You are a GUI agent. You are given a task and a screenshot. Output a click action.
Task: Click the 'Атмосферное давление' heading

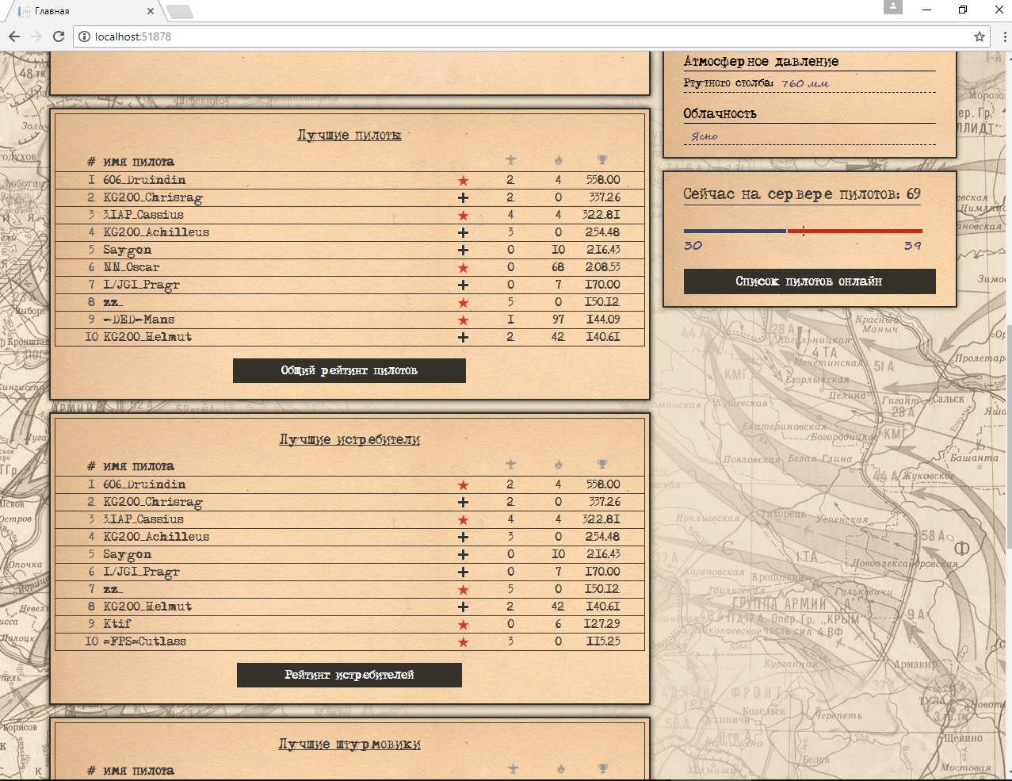pos(761,62)
